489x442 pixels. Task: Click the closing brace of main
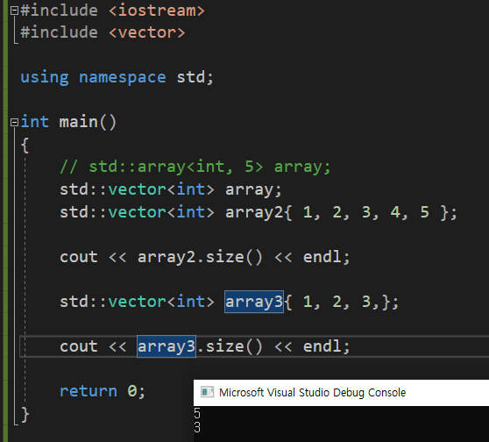[x=25, y=415]
